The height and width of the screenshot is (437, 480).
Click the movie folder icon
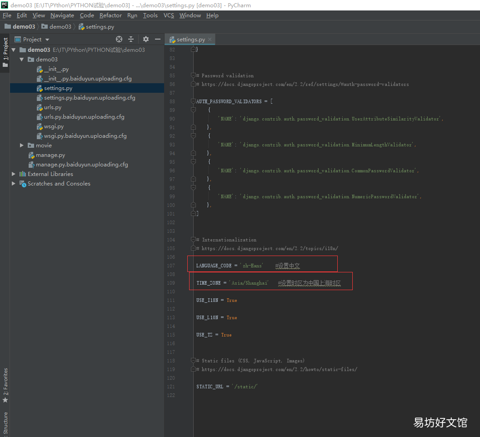pyautogui.click(x=31, y=146)
